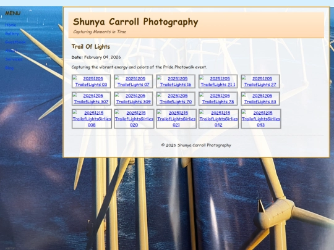Screen dimensions: 334x250
Task: Click the Capturing Moments in Time tagline
Action: [x=100, y=31]
